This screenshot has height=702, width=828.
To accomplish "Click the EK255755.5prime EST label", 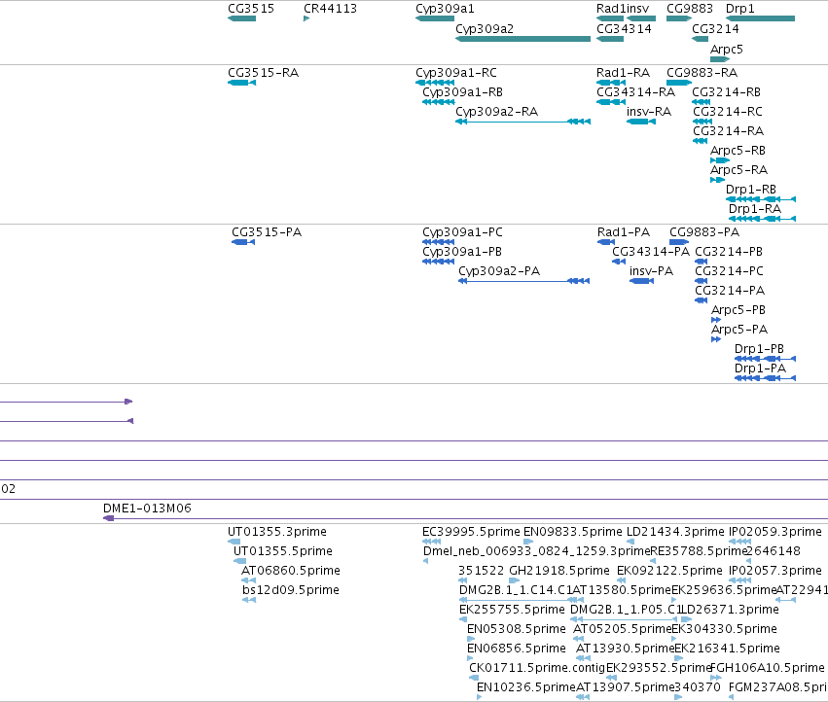I will [512, 610].
